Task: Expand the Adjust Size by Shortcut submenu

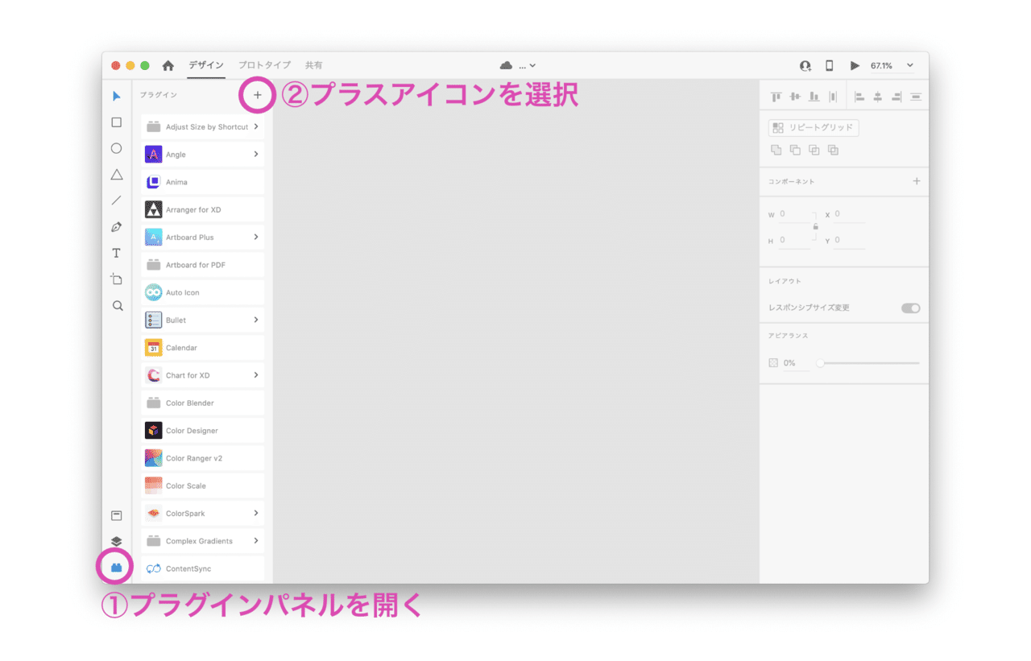Action: pyautogui.click(x=256, y=126)
